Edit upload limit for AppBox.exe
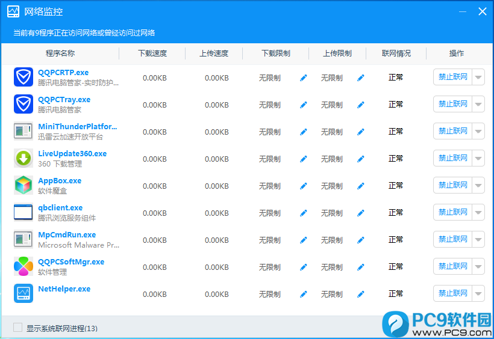The height and width of the screenshot is (339, 494). pyautogui.click(x=361, y=186)
